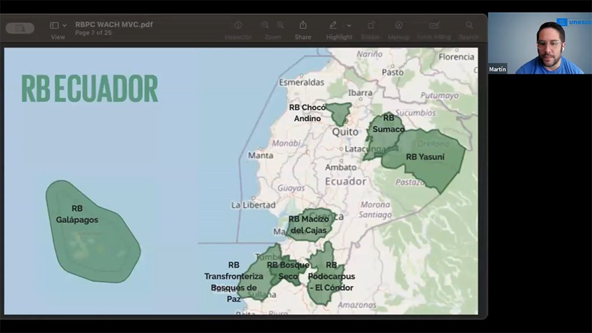
Task: Click the Manabí province label
Action: 286,143
